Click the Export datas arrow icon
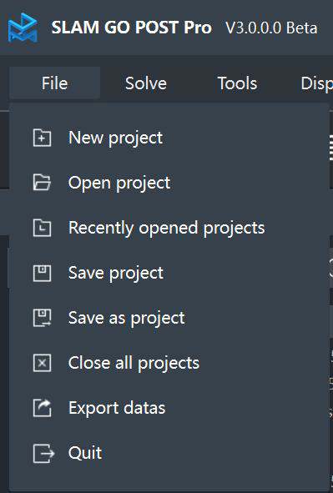The image size is (333, 493). pos(42,408)
